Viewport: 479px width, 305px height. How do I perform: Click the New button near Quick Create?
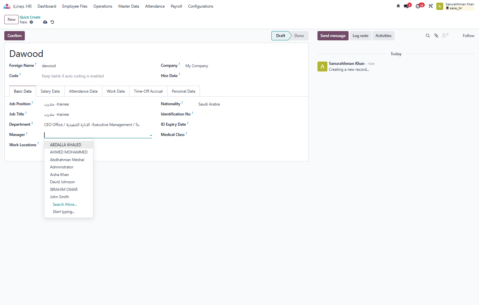12,20
